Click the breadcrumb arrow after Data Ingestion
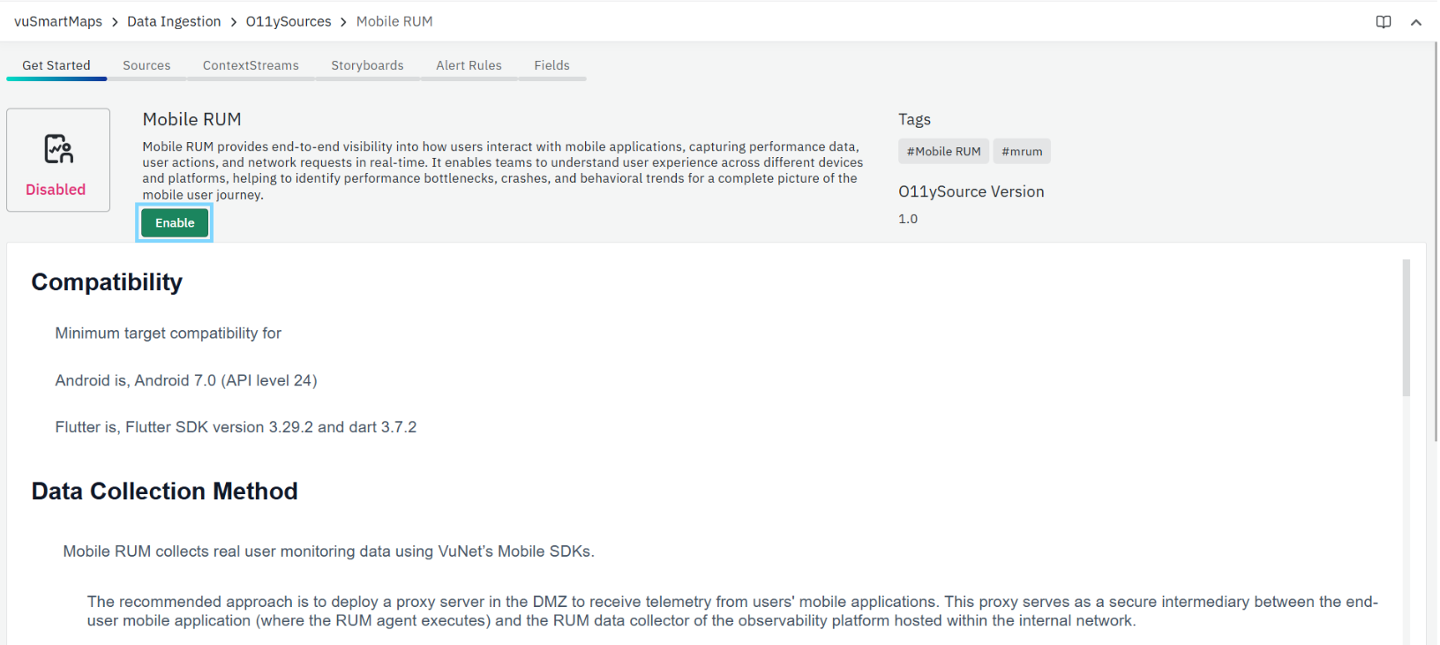1440x645 pixels. pos(234,22)
